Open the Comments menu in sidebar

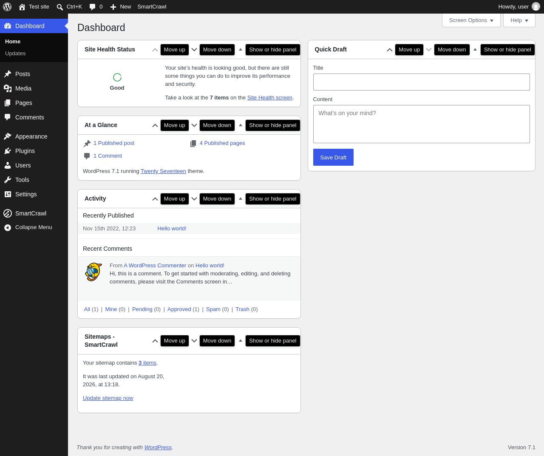[34, 117]
